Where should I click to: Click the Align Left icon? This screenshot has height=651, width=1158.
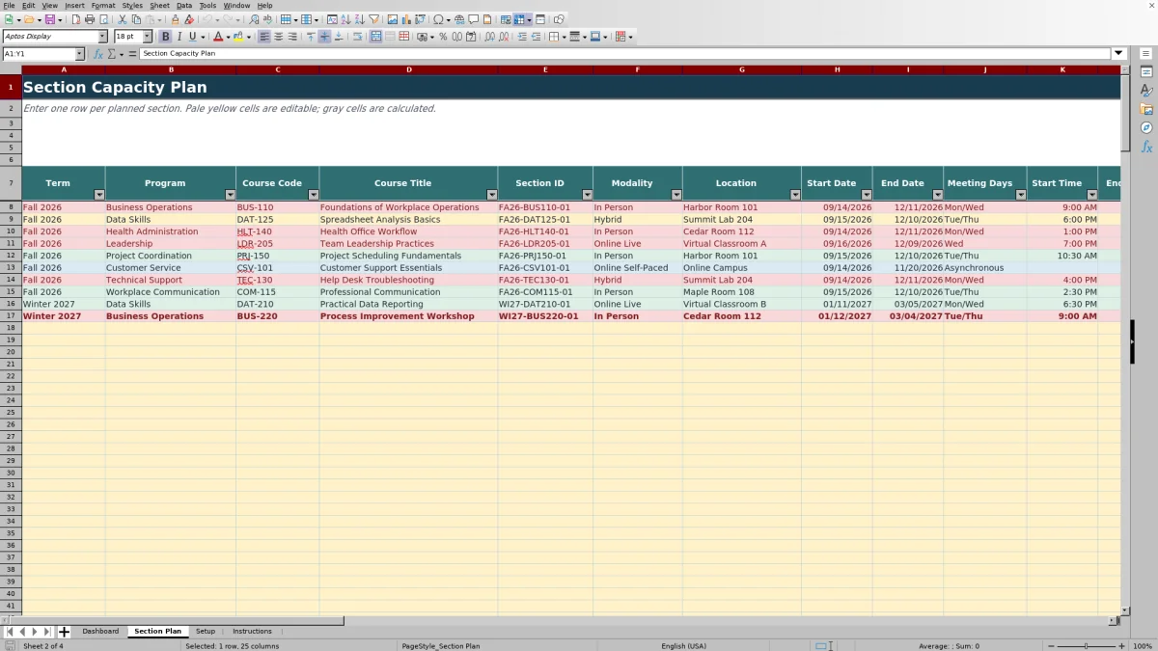[263, 37]
